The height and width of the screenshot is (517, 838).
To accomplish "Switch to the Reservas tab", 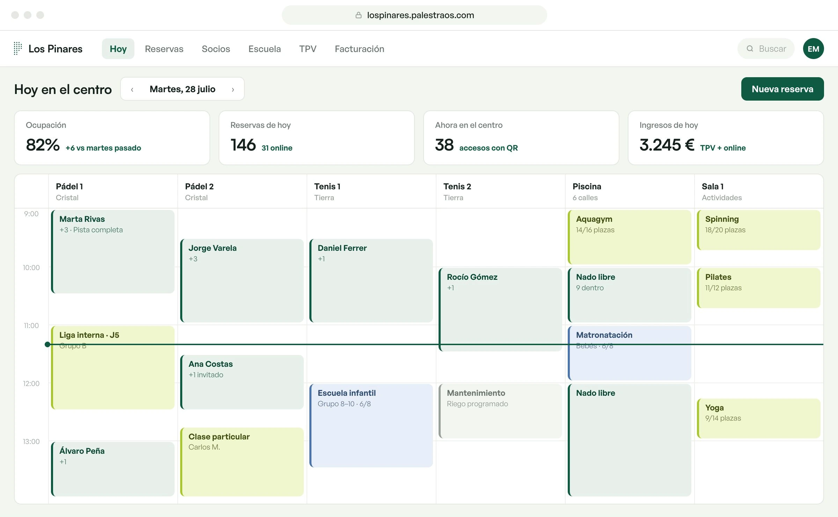I will click(164, 49).
